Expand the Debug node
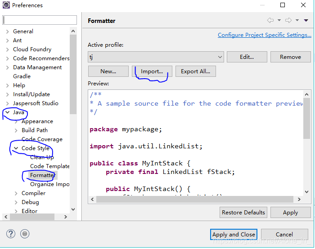Screen dimensions: 315x249 pyautogui.click(x=16, y=202)
